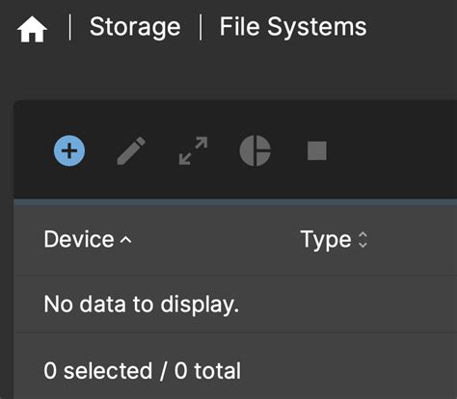Screen dimensions: 457x399
Task: Click the resize arrows icon
Action: coord(193,150)
